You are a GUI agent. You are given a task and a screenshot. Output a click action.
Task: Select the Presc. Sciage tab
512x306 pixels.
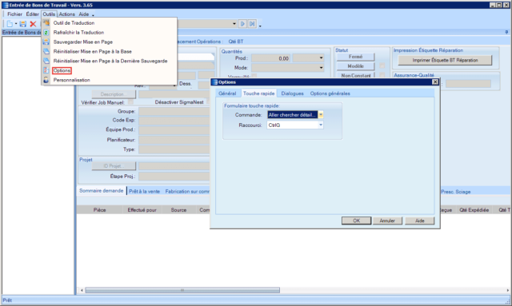click(x=456, y=192)
